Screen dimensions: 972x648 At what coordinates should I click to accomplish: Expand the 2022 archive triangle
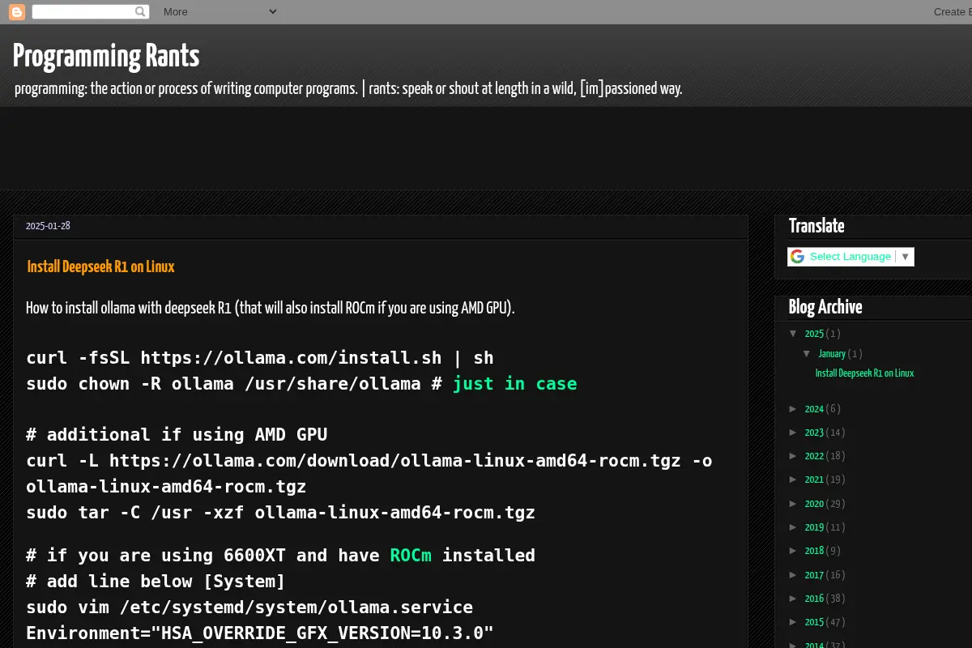point(794,455)
